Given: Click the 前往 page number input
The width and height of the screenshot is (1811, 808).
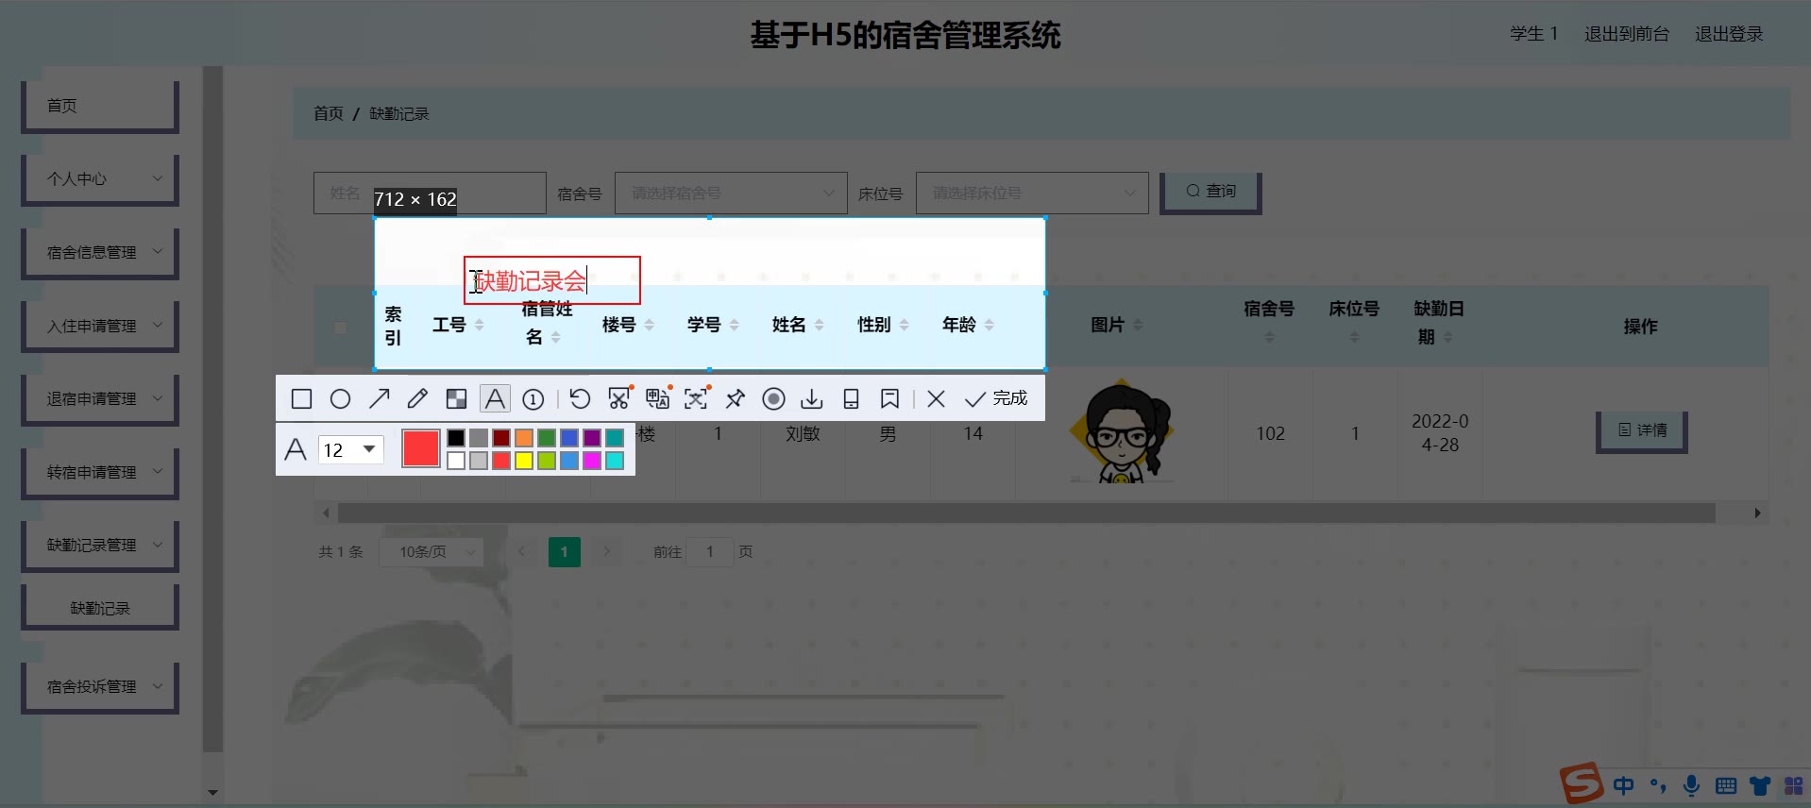Looking at the screenshot, I should (710, 552).
